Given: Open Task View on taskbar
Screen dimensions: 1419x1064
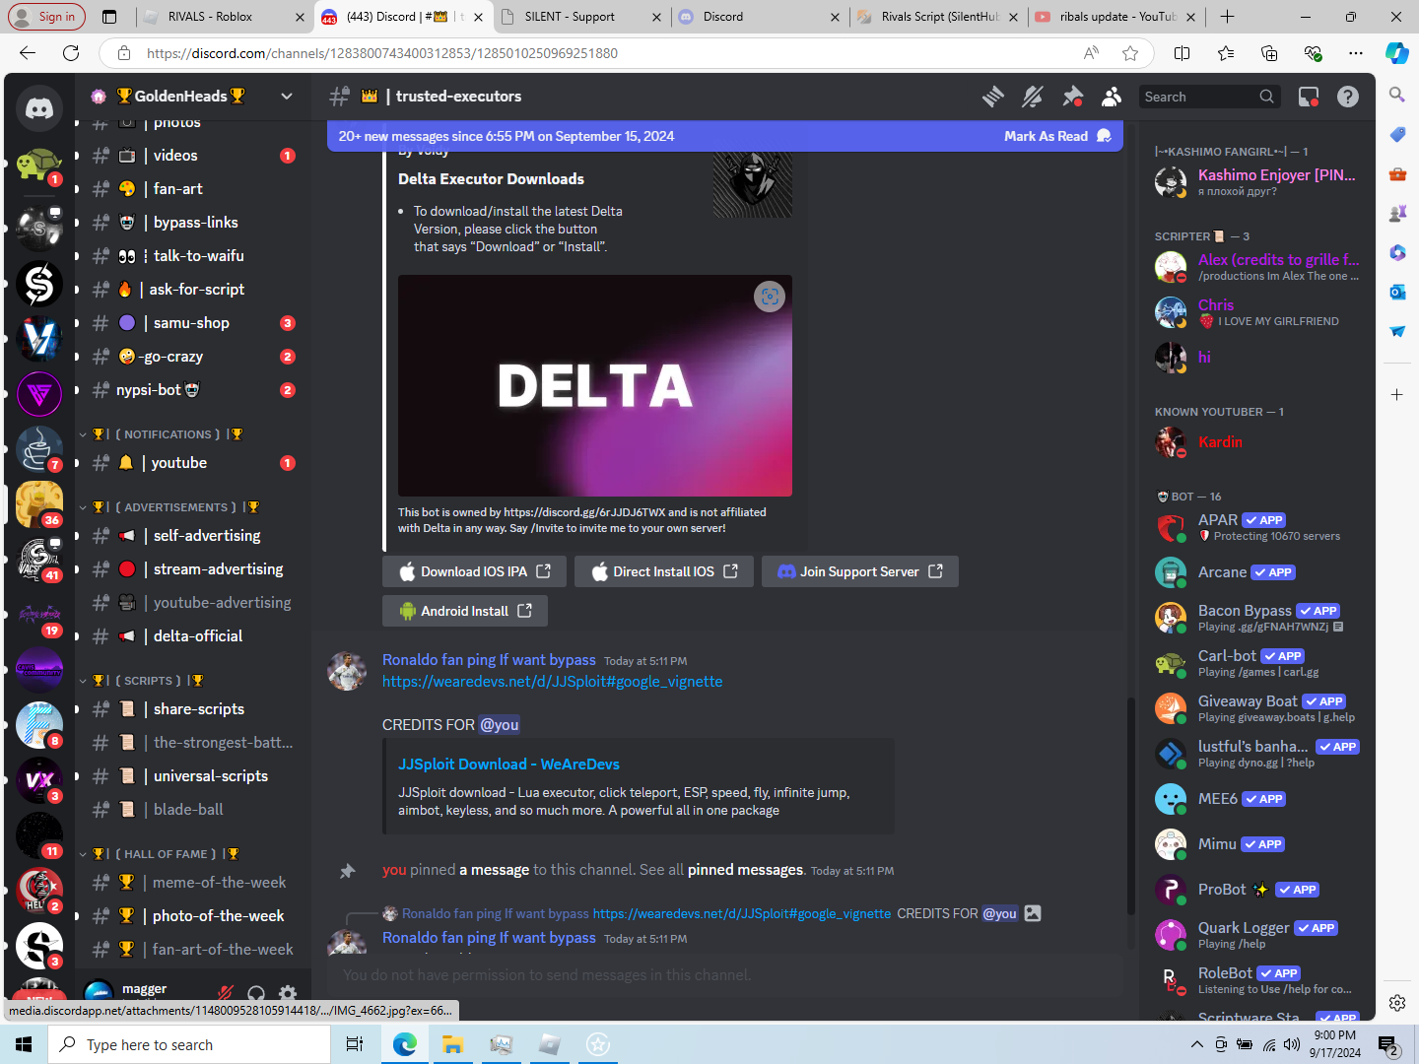Looking at the screenshot, I should (x=355, y=1044).
